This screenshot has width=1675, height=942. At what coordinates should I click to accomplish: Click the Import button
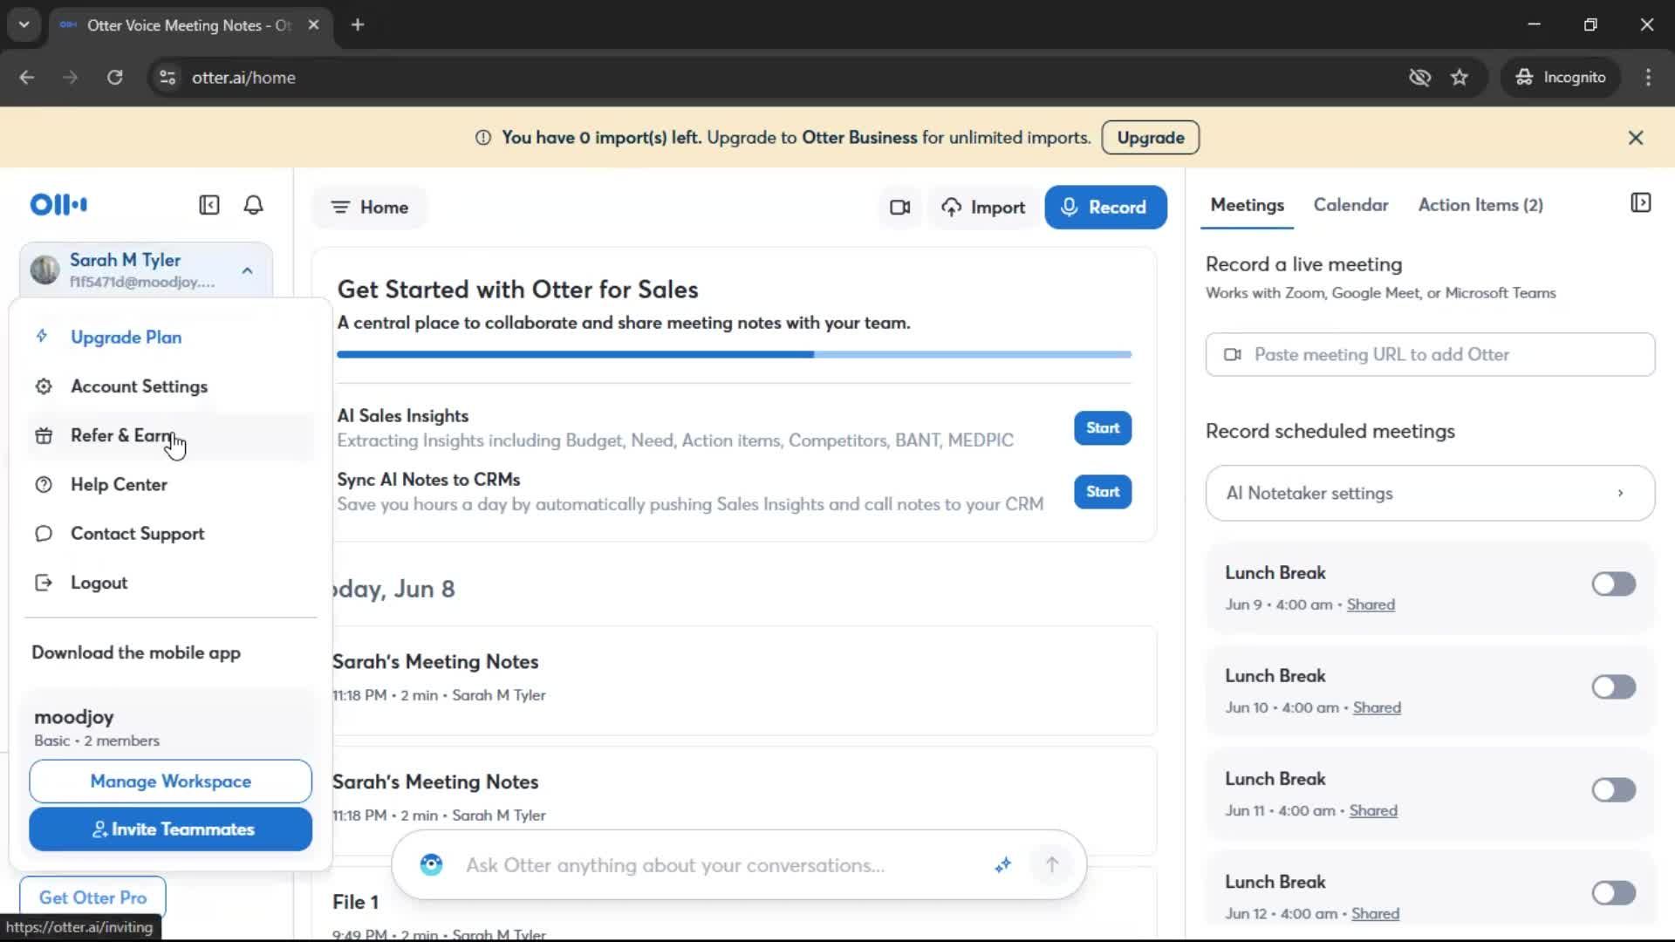[x=983, y=208]
